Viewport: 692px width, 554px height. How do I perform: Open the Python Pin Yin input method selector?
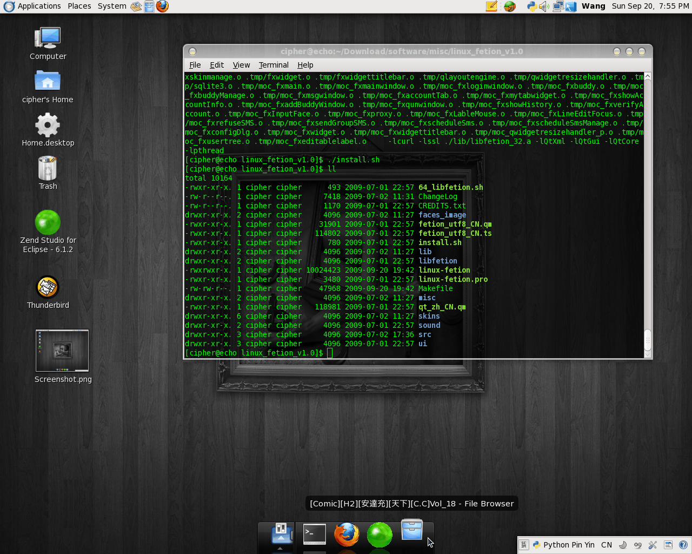point(564,545)
